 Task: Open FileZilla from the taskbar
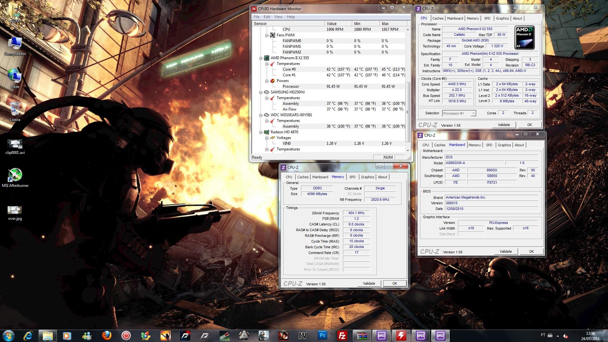coord(342,336)
